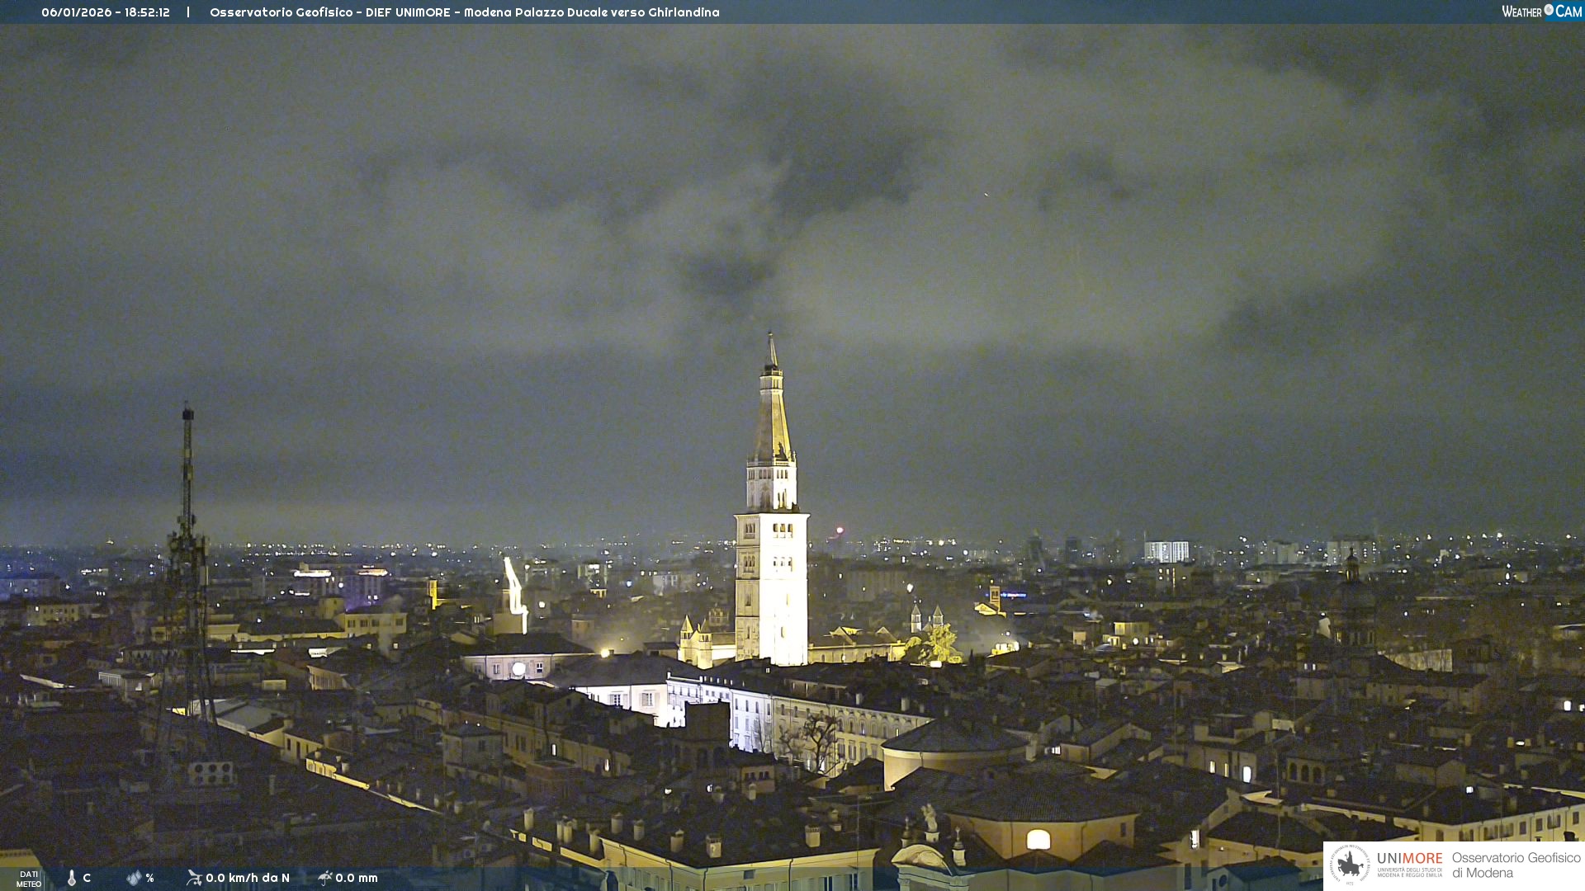Screen dimensions: 1585x891
Task: Click the camera title mentioning Palazzo Ducale
Action: tap(464, 12)
